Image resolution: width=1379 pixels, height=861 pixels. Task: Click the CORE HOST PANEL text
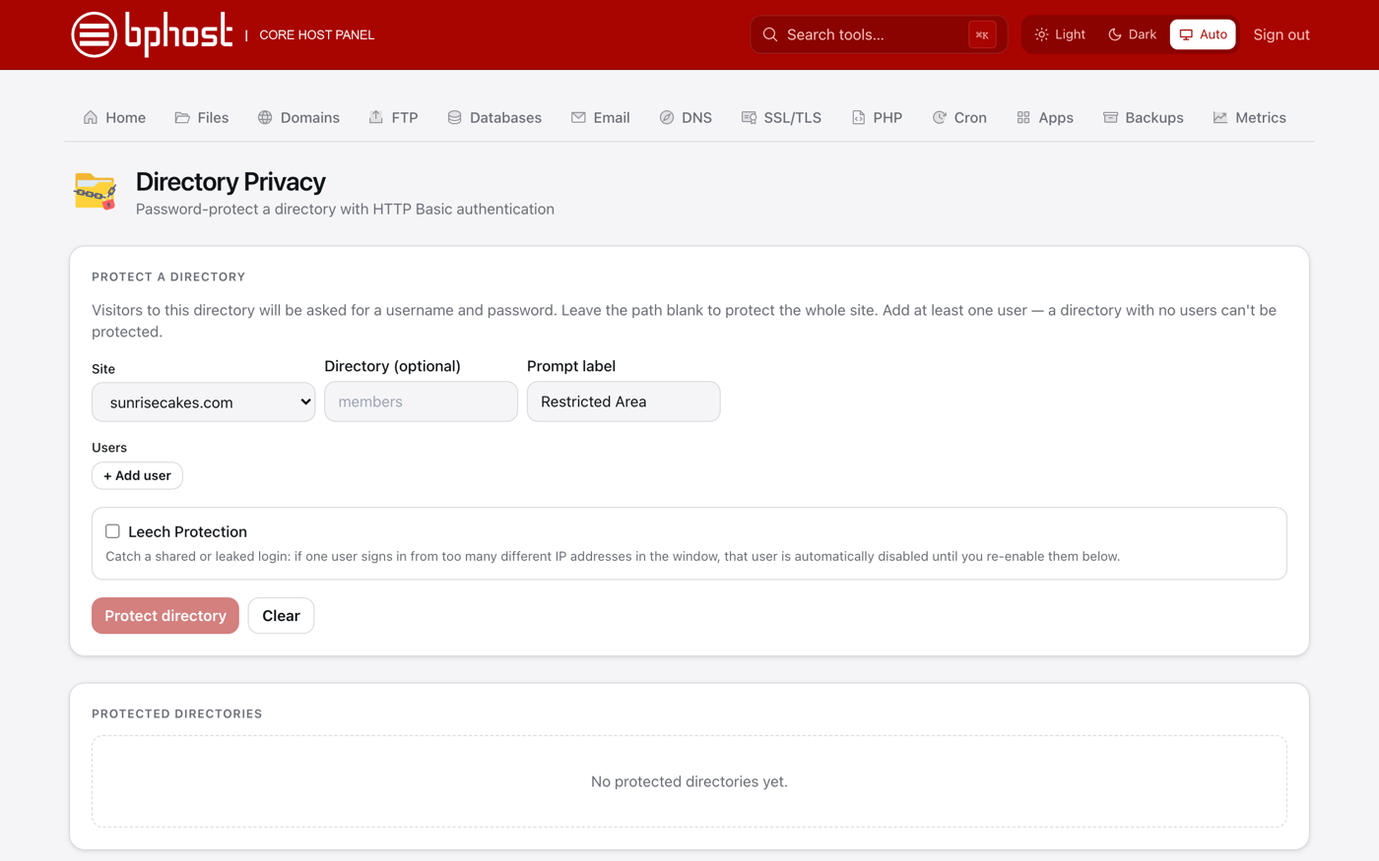[316, 34]
